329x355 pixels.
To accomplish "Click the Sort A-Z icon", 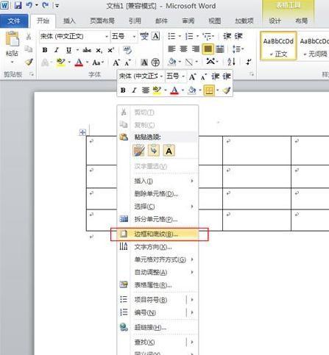I will tap(231, 62).
